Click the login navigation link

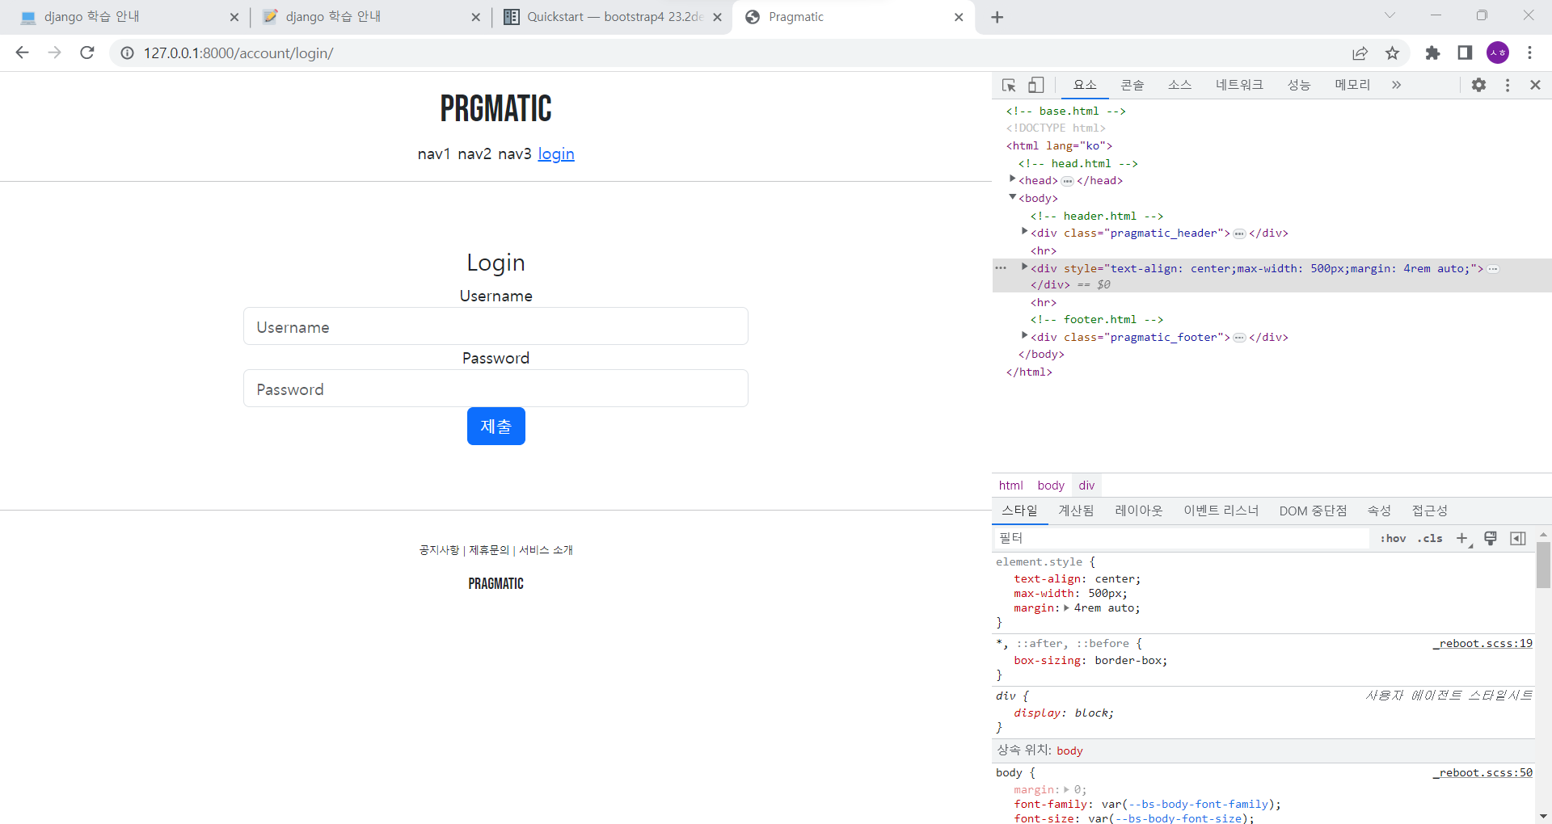coord(556,153)
